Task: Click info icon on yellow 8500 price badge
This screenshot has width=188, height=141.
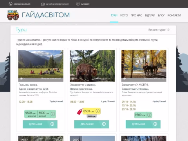Action: [98, 111]
